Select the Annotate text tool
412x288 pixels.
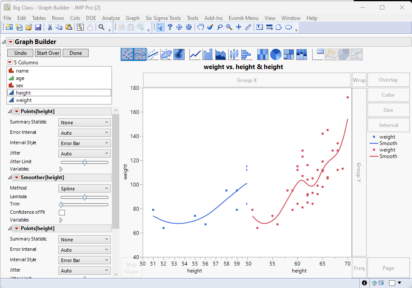point(259,27)
